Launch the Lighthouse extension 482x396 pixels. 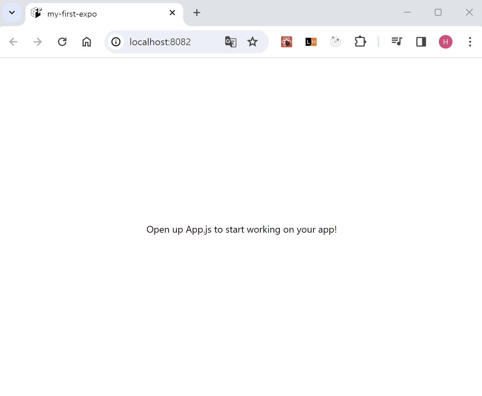[x=310, y=41]
